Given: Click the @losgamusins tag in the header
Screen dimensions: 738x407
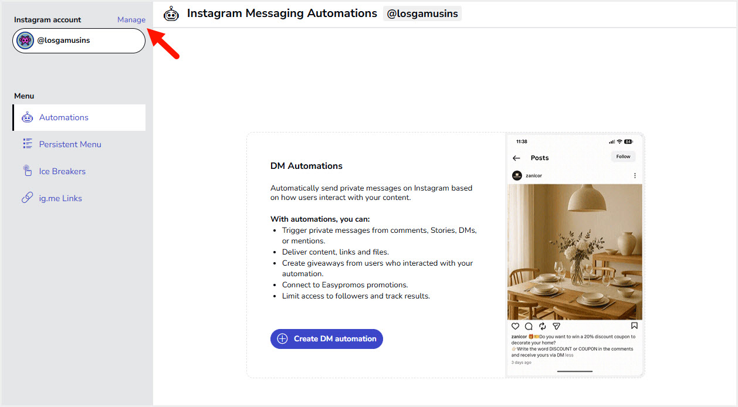Looking at the screenshot, I should tap(422, 13).
